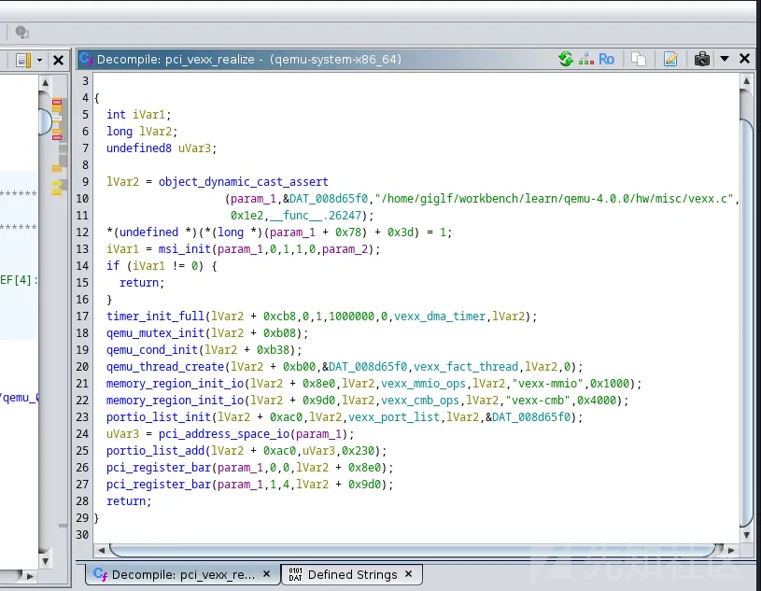Switch to the Defined Strings tab
The height and width of the screenshot is (591, 761).
351,574
